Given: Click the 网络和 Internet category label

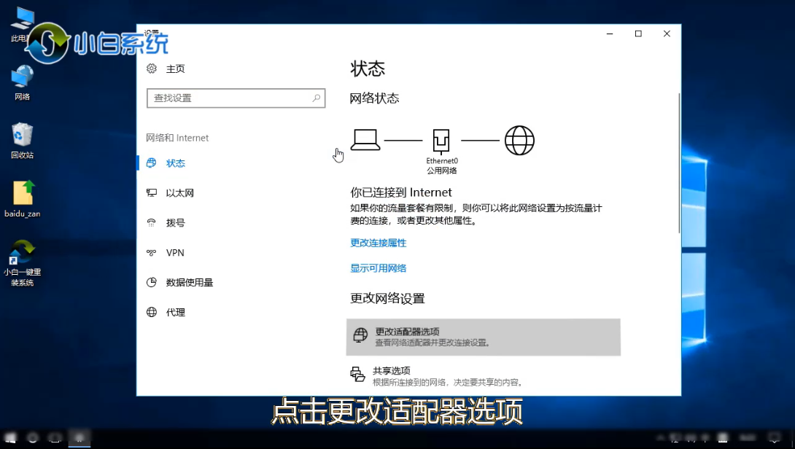Looking at the screenshot, I should (177, 138).
